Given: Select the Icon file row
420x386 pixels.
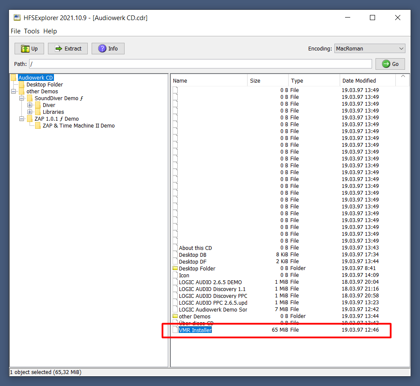Looking at the screenshot, I should click(184, 276).
